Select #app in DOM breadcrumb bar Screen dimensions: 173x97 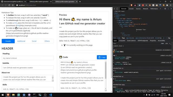point(123,38)
